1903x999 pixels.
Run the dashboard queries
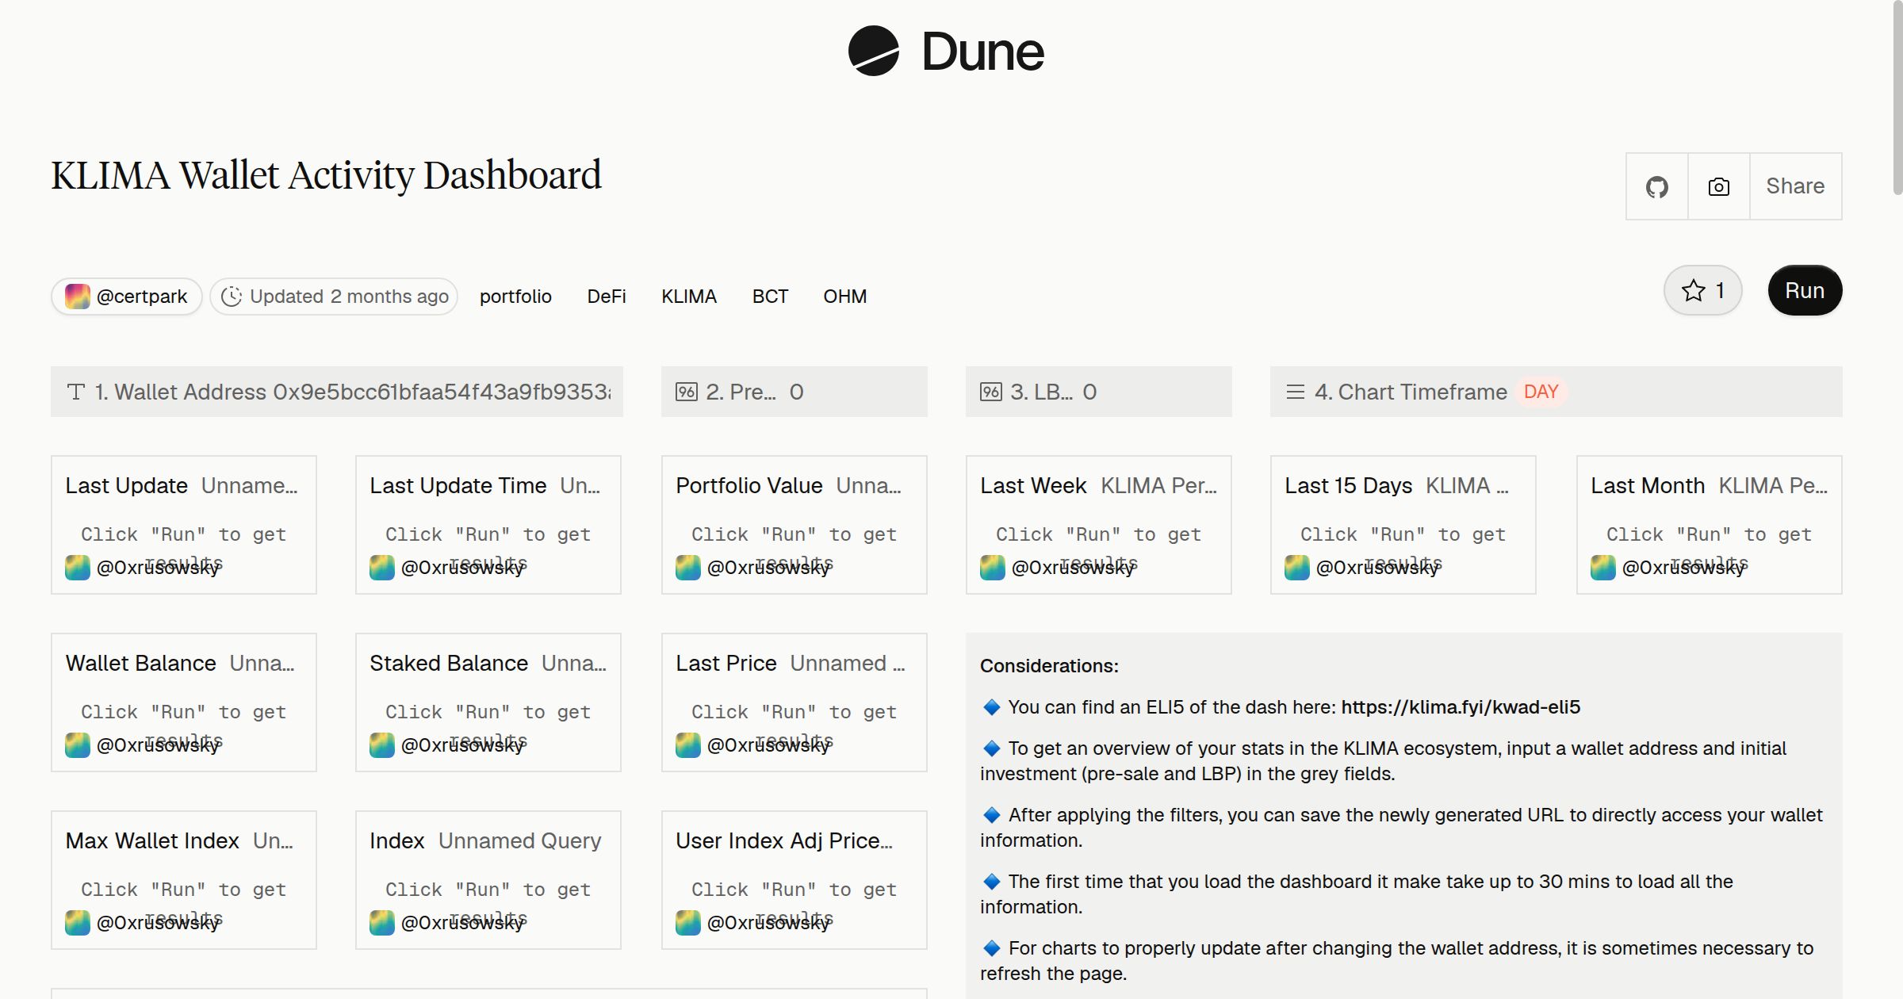[x=1805, y=290]
